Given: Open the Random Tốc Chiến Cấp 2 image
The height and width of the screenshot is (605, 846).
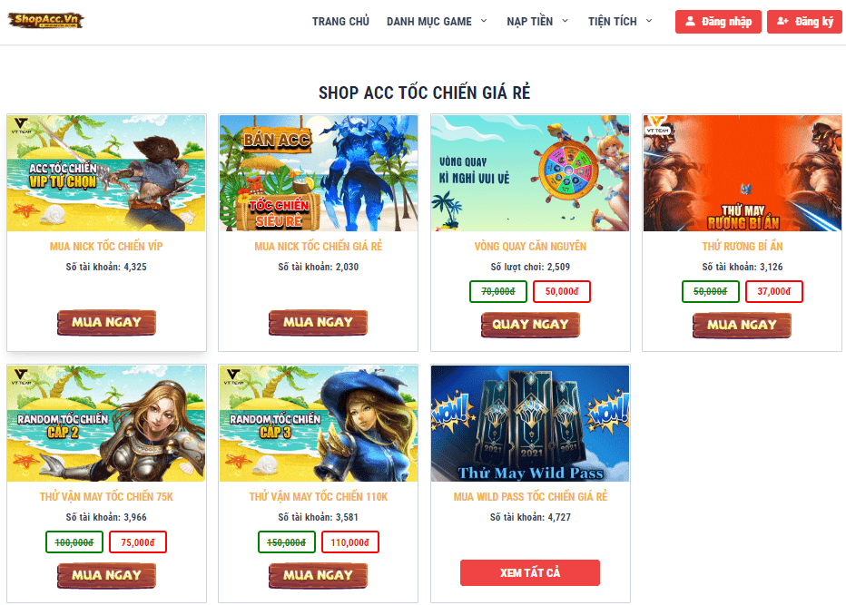Looking at the screenshot, I should coord(106,424).
